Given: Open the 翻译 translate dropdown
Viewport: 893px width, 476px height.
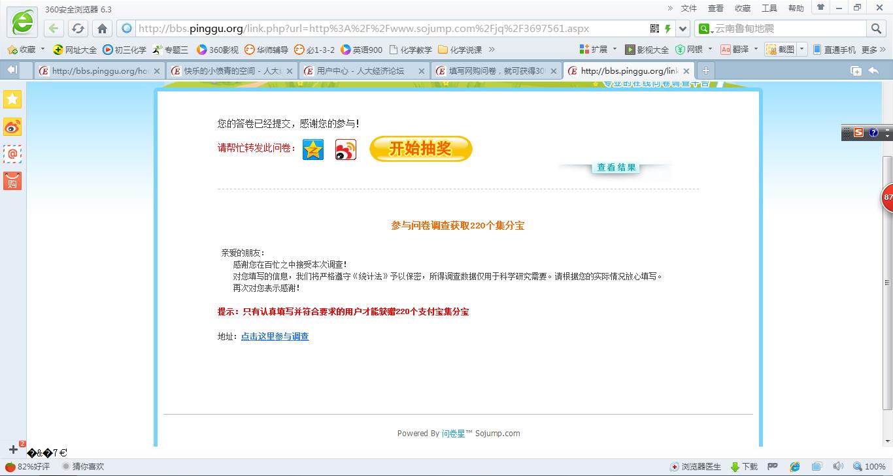Looking at the screenshot, I should 739,50.
